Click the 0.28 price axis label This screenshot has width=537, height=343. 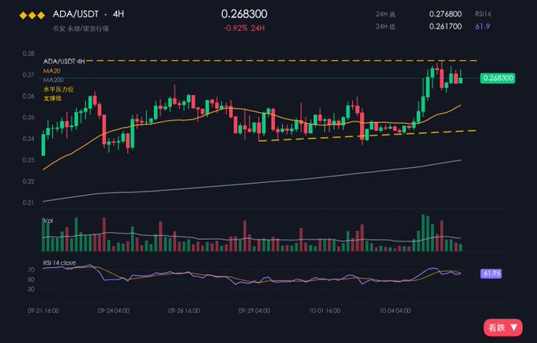click(28, 54)
